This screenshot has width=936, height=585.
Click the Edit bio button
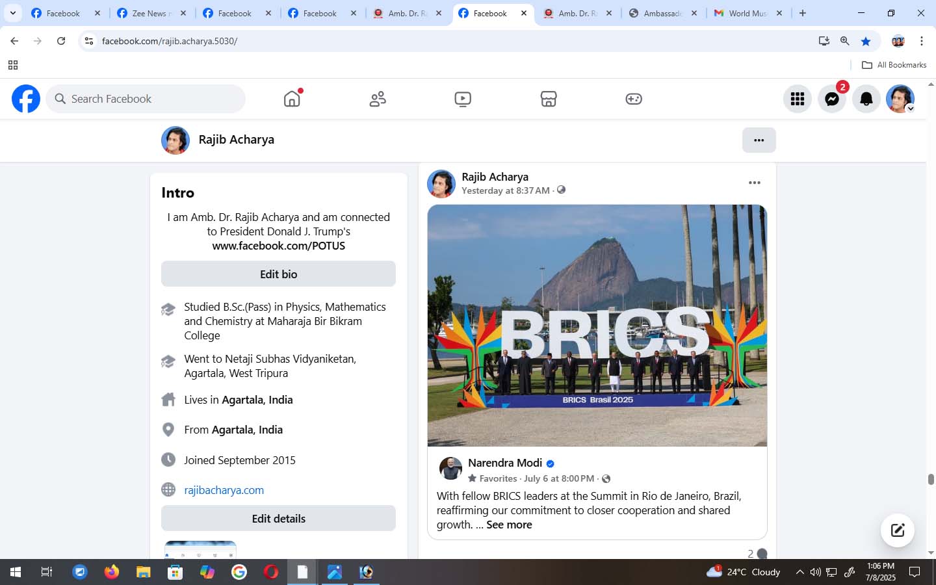point(278,274)
